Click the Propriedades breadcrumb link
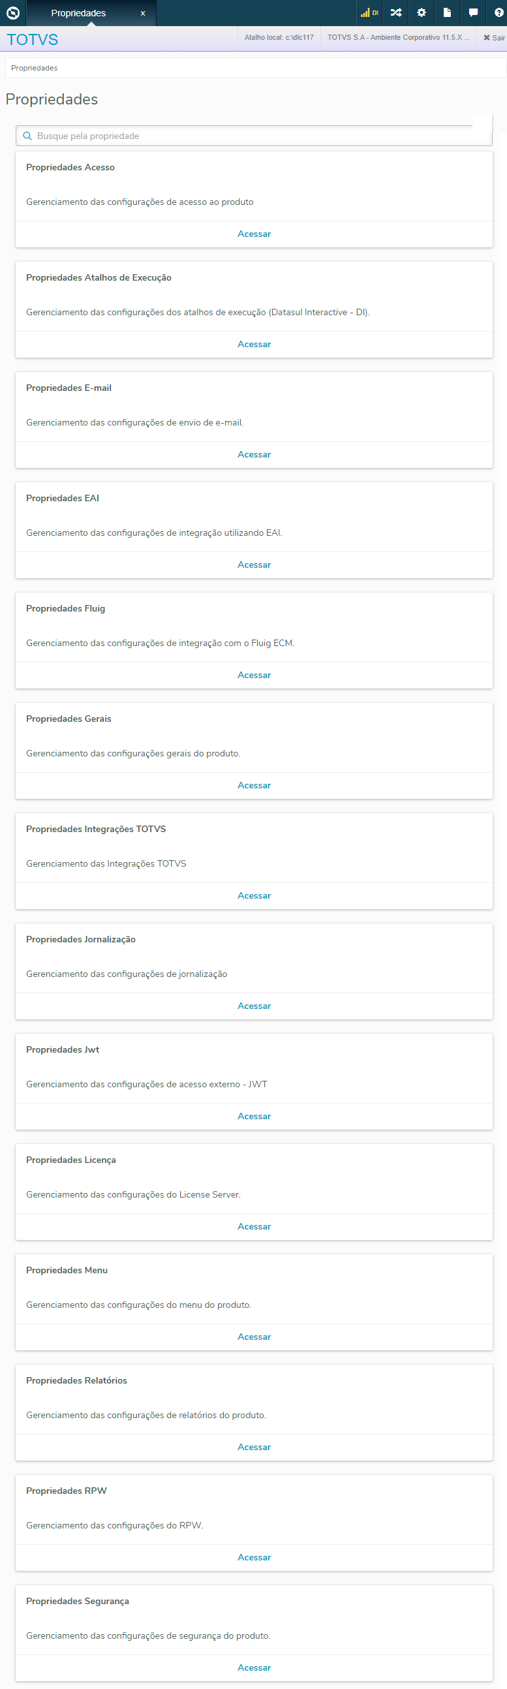This screenshot has width=507, height=1689. coord(34,68)
